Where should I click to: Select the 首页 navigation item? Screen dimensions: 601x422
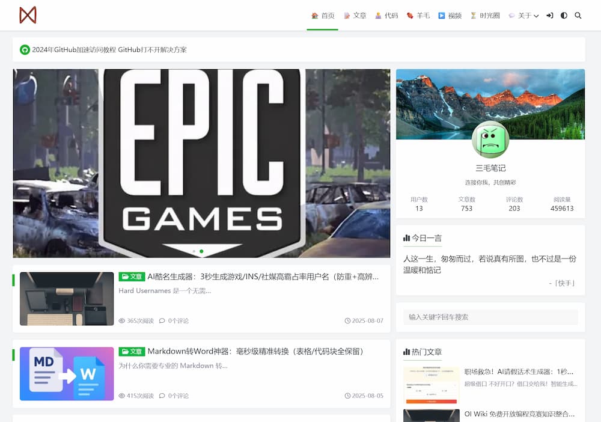click(323, 16)
